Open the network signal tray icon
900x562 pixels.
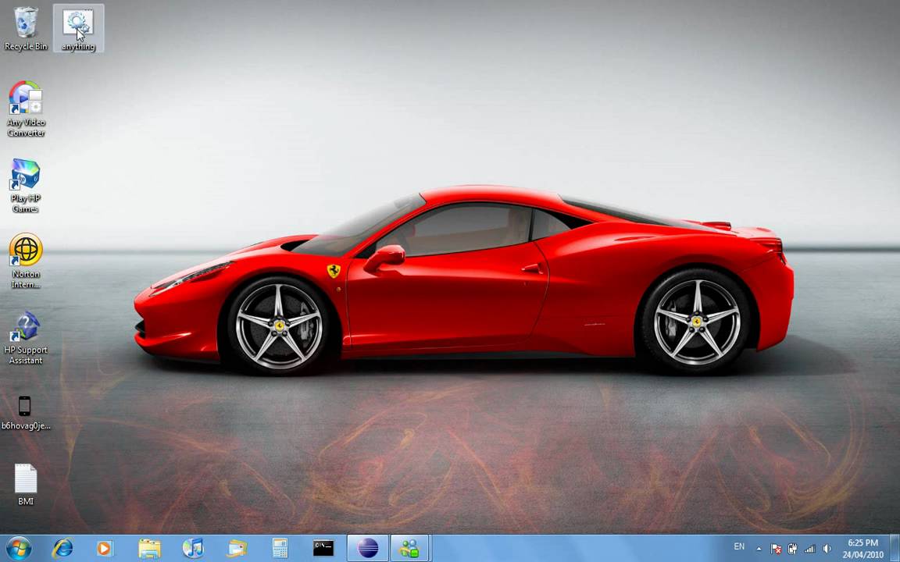[x=809, y=549]
